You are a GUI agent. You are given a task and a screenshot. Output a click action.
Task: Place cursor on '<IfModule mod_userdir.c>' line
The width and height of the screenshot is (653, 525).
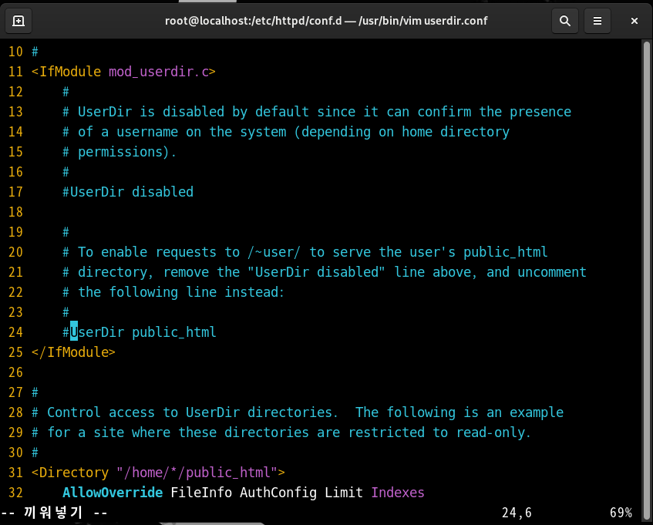[123, 72]
